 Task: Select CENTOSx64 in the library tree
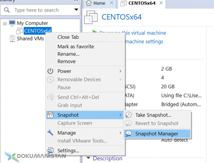coord(37,31)
